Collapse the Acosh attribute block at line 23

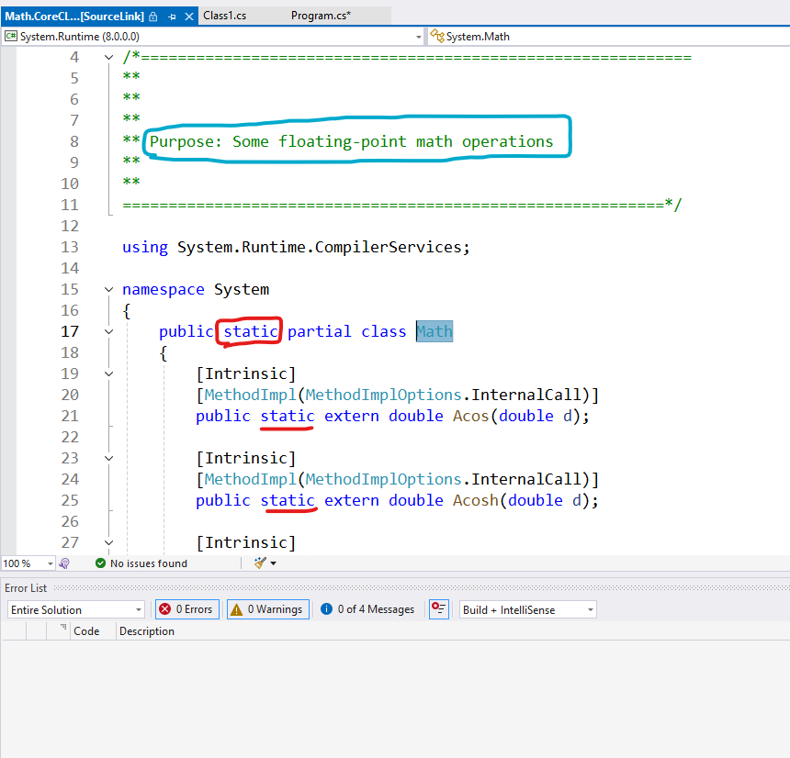click(108, 458)
